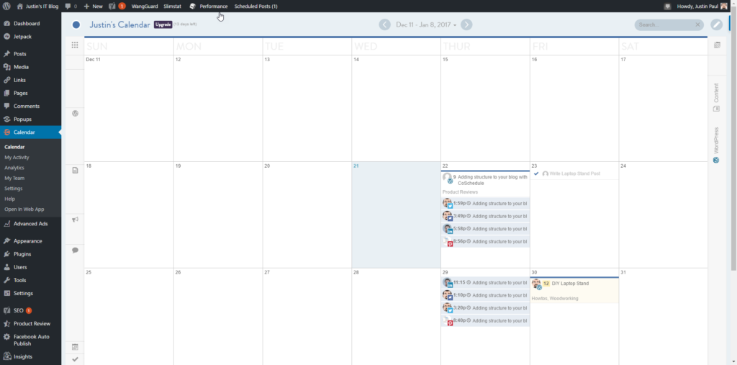
Task: Open the Posts menu in the sidebar
Action: 30,54
